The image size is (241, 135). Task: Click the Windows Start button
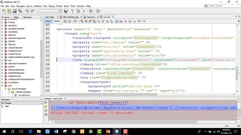(x=4, y=132)
